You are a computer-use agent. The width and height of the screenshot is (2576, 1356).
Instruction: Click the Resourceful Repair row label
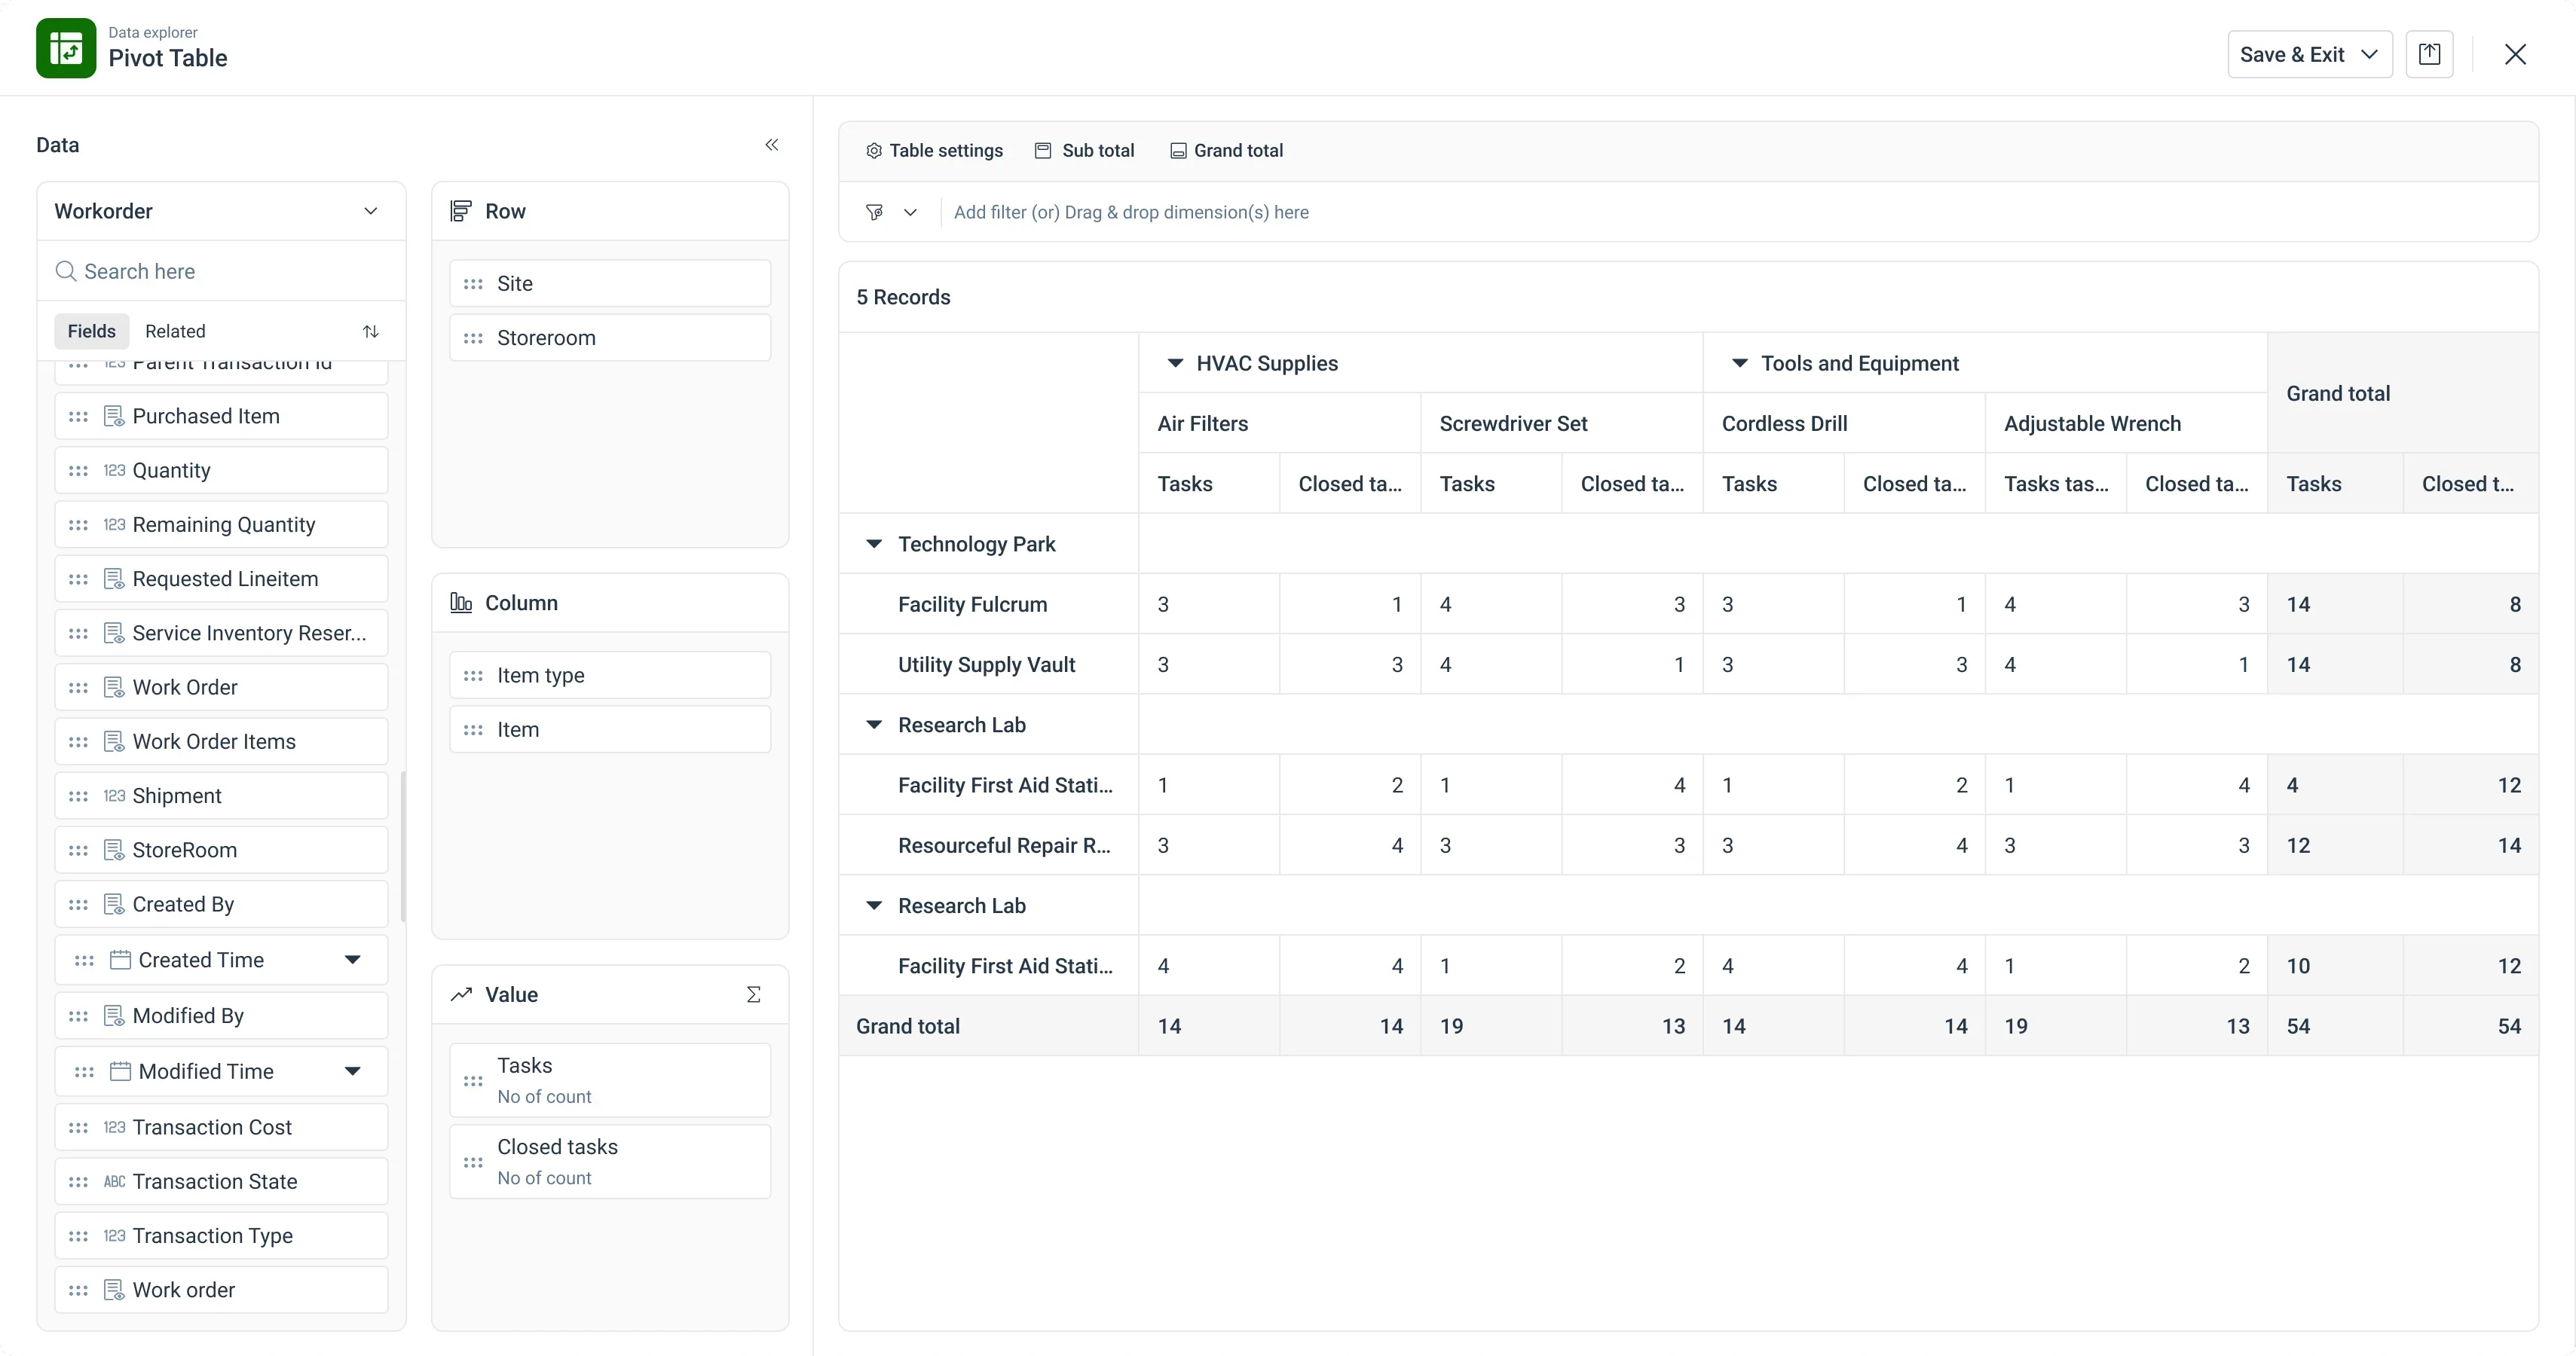click(1004, 845)
